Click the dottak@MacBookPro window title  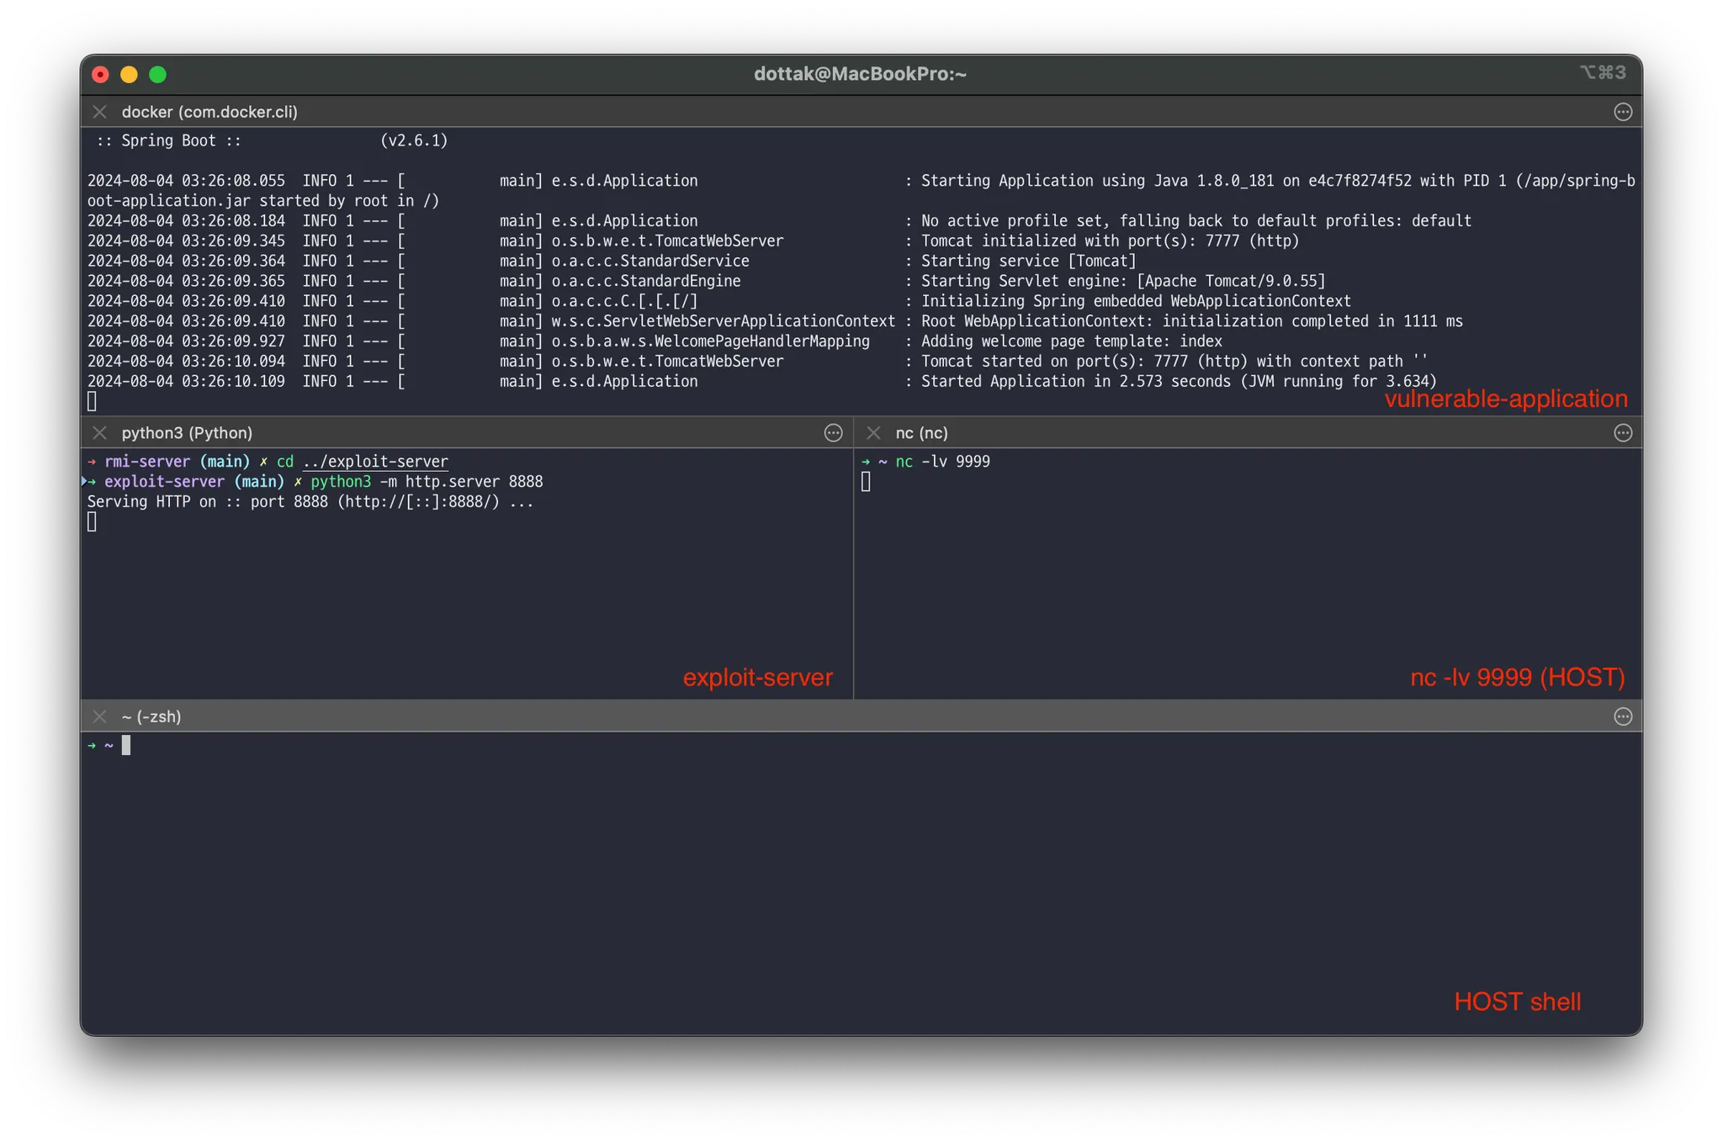860,74
